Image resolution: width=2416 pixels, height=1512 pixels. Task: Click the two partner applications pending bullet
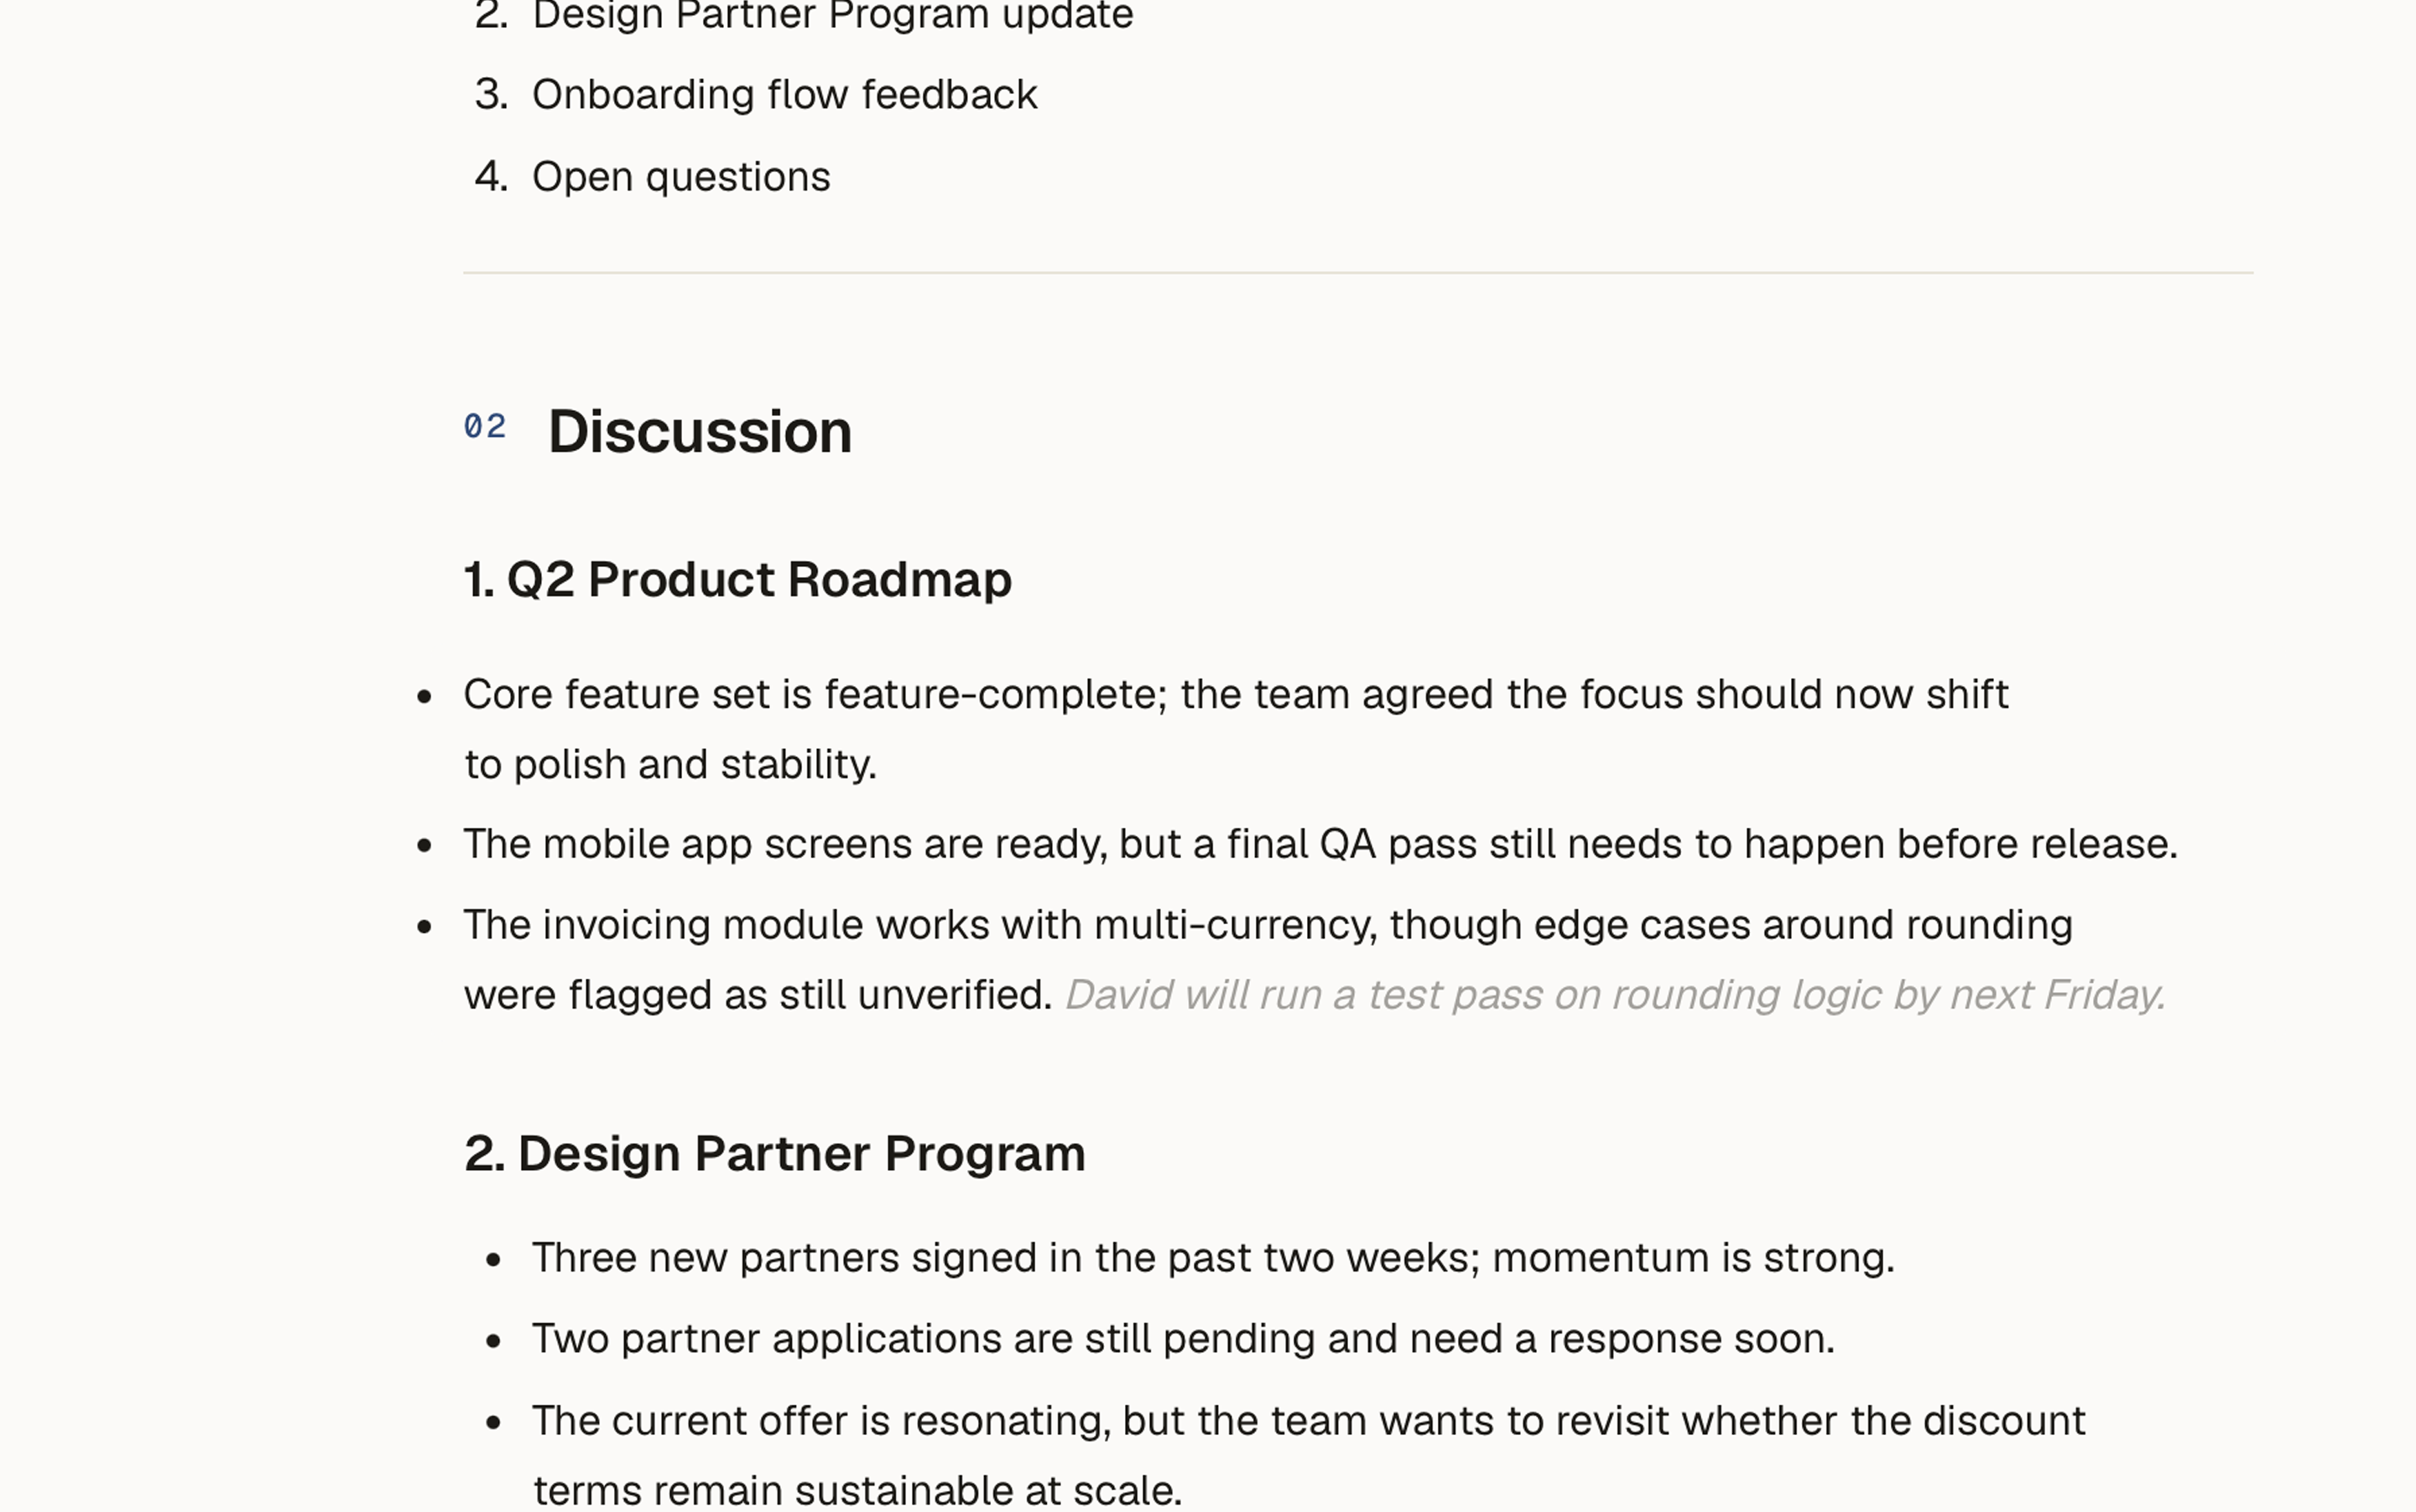point(1184,1339)
